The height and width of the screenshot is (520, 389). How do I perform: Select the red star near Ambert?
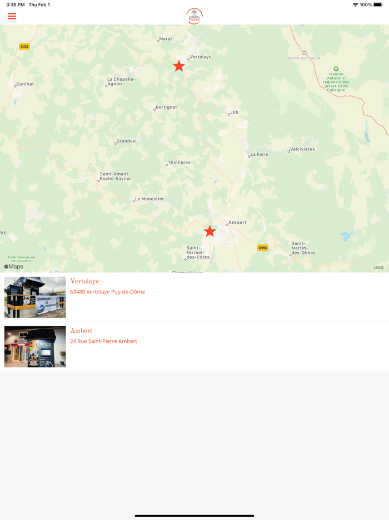point(210,231)
